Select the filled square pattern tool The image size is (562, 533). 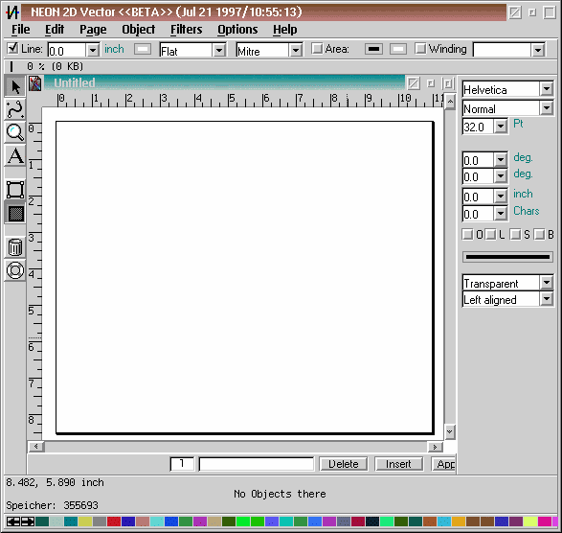(x=15, y=213)
